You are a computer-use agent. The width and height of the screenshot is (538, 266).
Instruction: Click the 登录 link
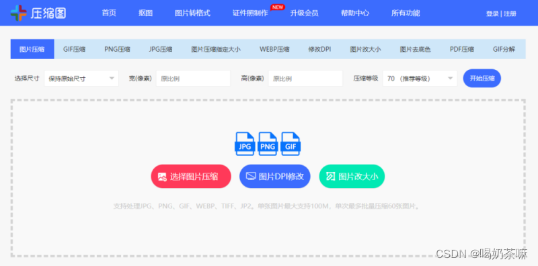pyautogui.click(x=492, y=13)
